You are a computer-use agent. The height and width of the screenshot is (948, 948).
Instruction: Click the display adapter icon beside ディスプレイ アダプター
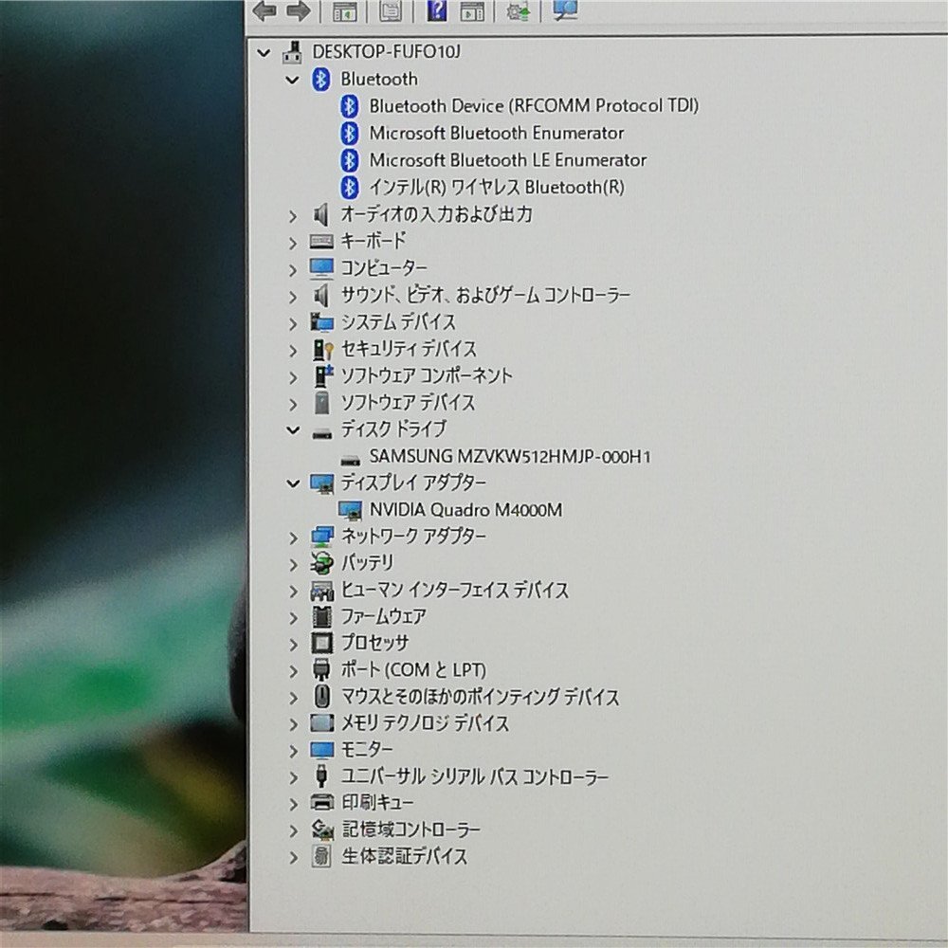pos(321,483)
